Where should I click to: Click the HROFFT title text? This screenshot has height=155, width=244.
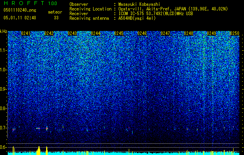[x=24, y=3]
